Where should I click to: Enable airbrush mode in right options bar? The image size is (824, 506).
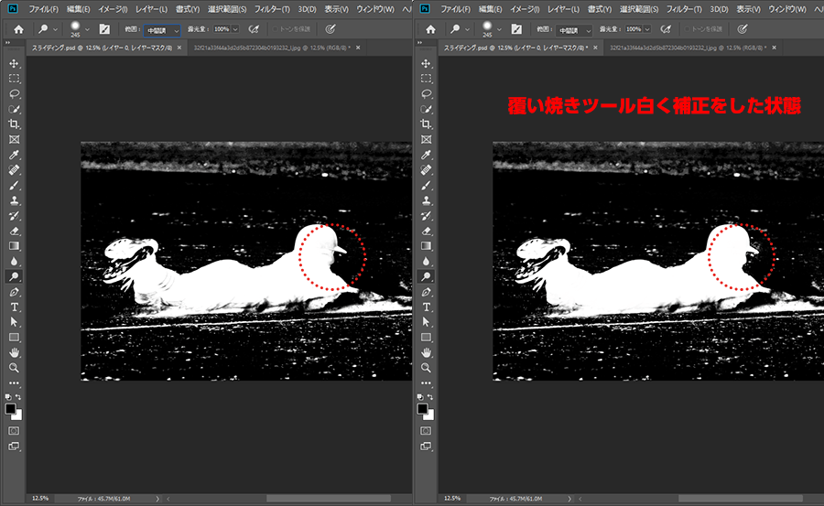(x=666, y=29)
